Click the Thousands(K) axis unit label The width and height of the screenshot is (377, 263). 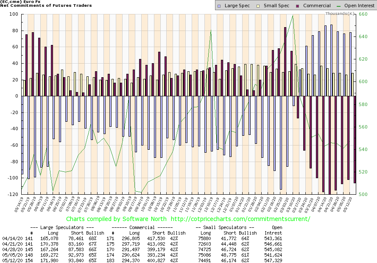(341, 14)
